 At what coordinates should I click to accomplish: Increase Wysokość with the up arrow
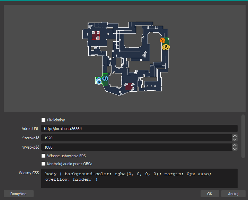coord(235,146)
